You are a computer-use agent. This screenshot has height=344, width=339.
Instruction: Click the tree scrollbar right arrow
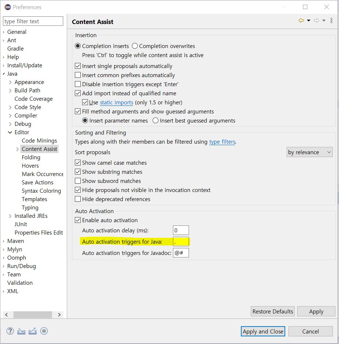pos(59,315)
